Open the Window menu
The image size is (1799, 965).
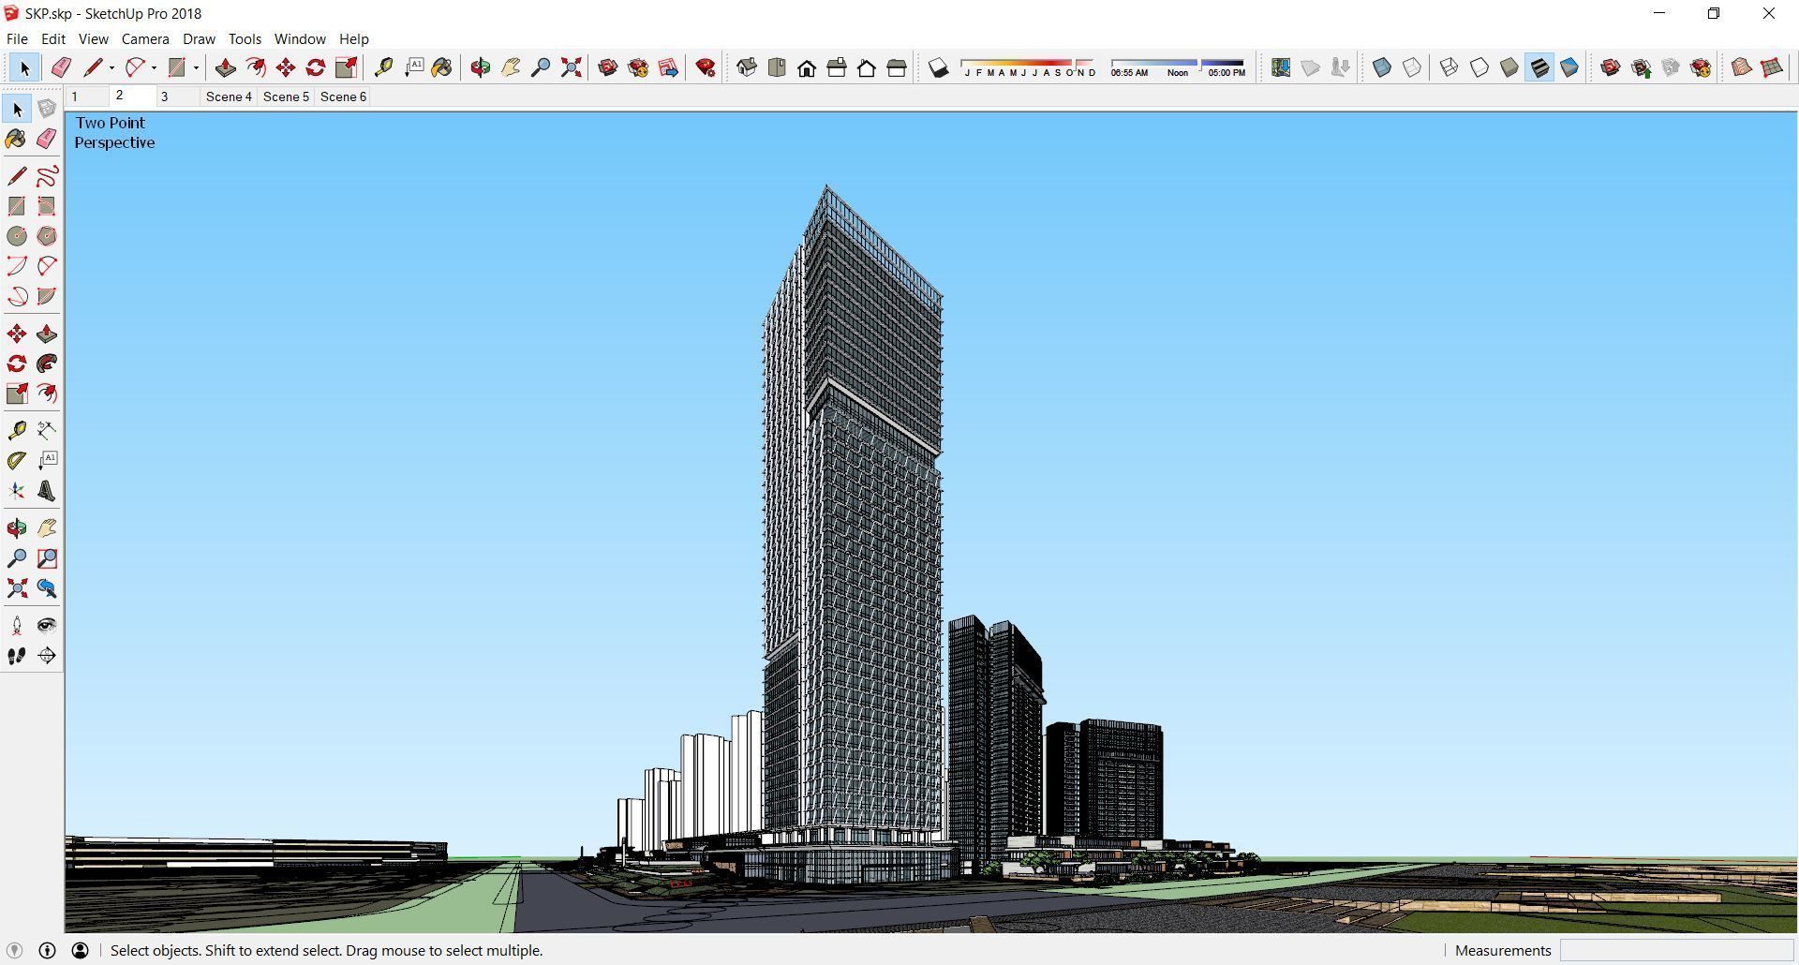tap(300, 38)
